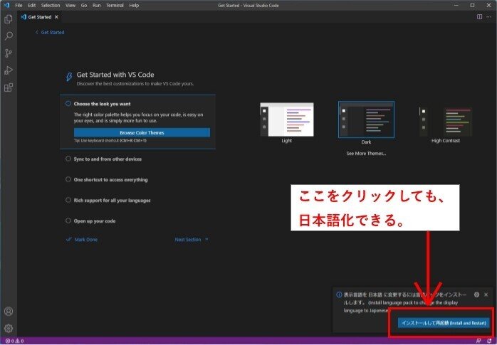Screen dimensions: 497x345
Task: Open the Search view in activity bar
Action: (x=9, y=36)
